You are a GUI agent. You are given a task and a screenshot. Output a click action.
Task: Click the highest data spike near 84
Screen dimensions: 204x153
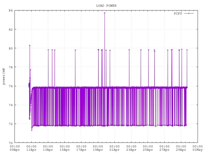point(105,13)
